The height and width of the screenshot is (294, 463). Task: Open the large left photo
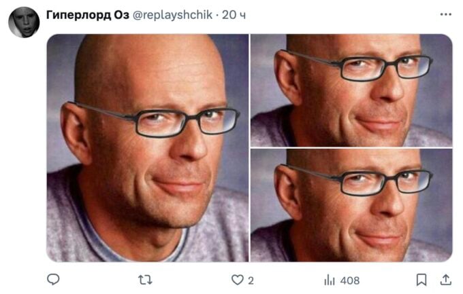tap(148, 148)
